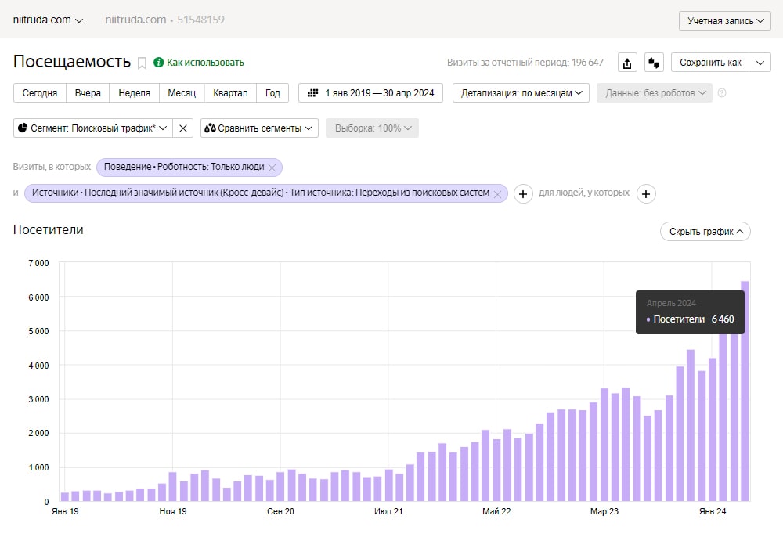Click the Посещаемость report title
This screenshot has width=783, height=548.
(72, 62)
